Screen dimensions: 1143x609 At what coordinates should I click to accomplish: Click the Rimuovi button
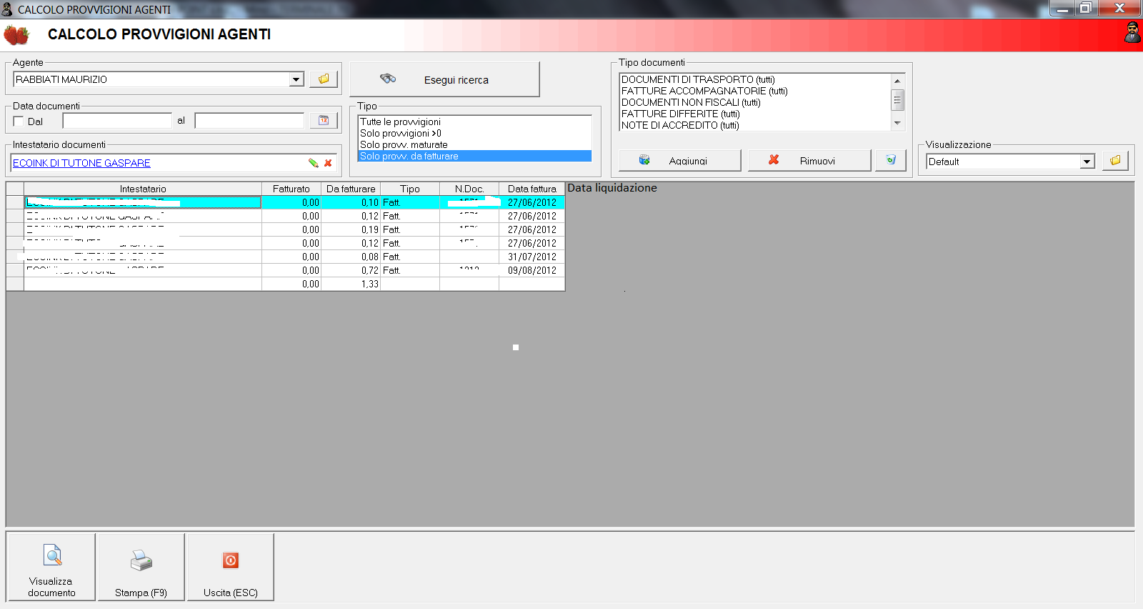click(809, 160)
